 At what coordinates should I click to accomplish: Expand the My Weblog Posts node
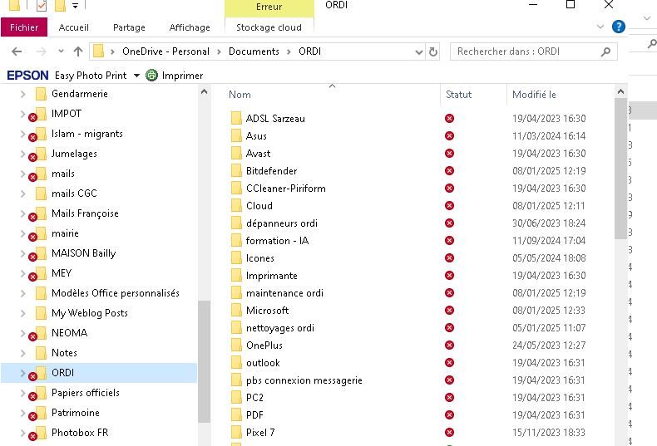click(x=23, y=313)
